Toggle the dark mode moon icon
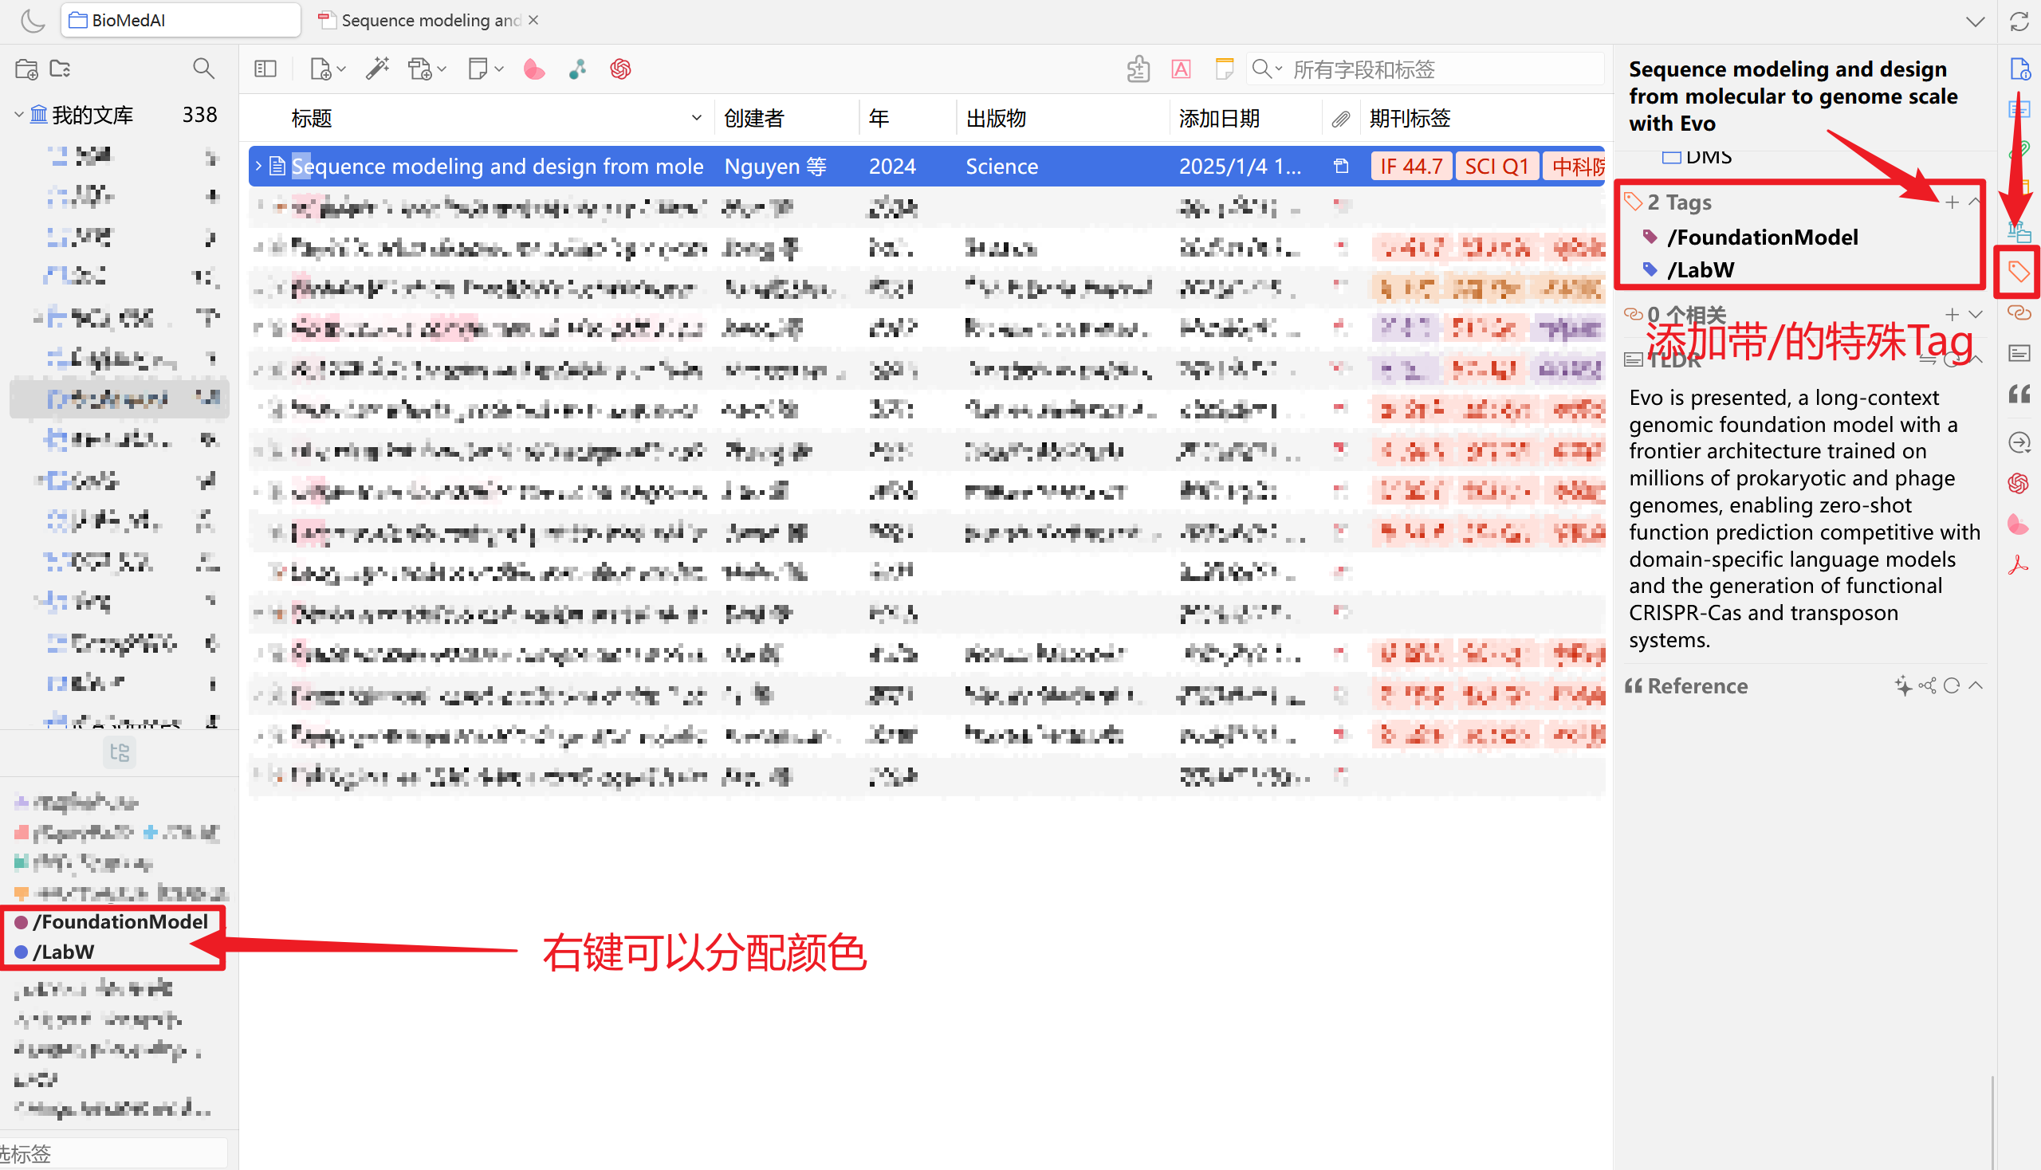2041x1170 pixels. [x=32, y=20]
